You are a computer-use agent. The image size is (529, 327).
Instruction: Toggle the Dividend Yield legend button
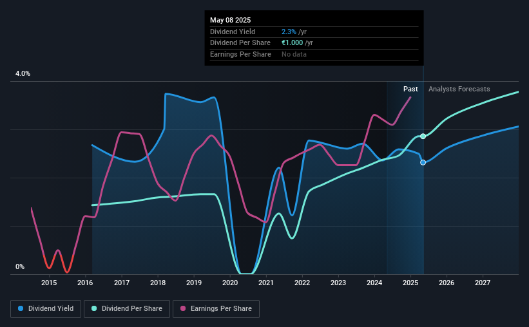(x=46, y=309)
